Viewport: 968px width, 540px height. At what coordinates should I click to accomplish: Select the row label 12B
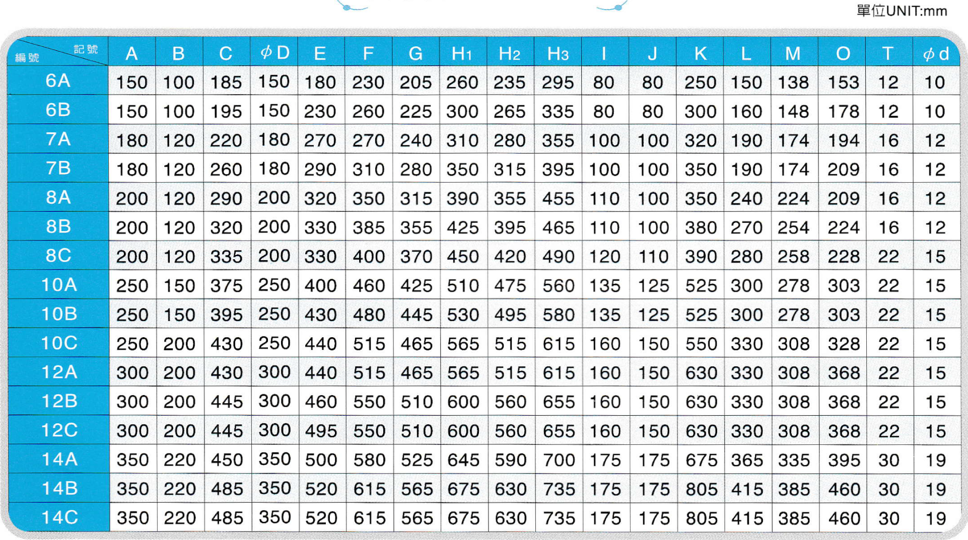(59, 401)
